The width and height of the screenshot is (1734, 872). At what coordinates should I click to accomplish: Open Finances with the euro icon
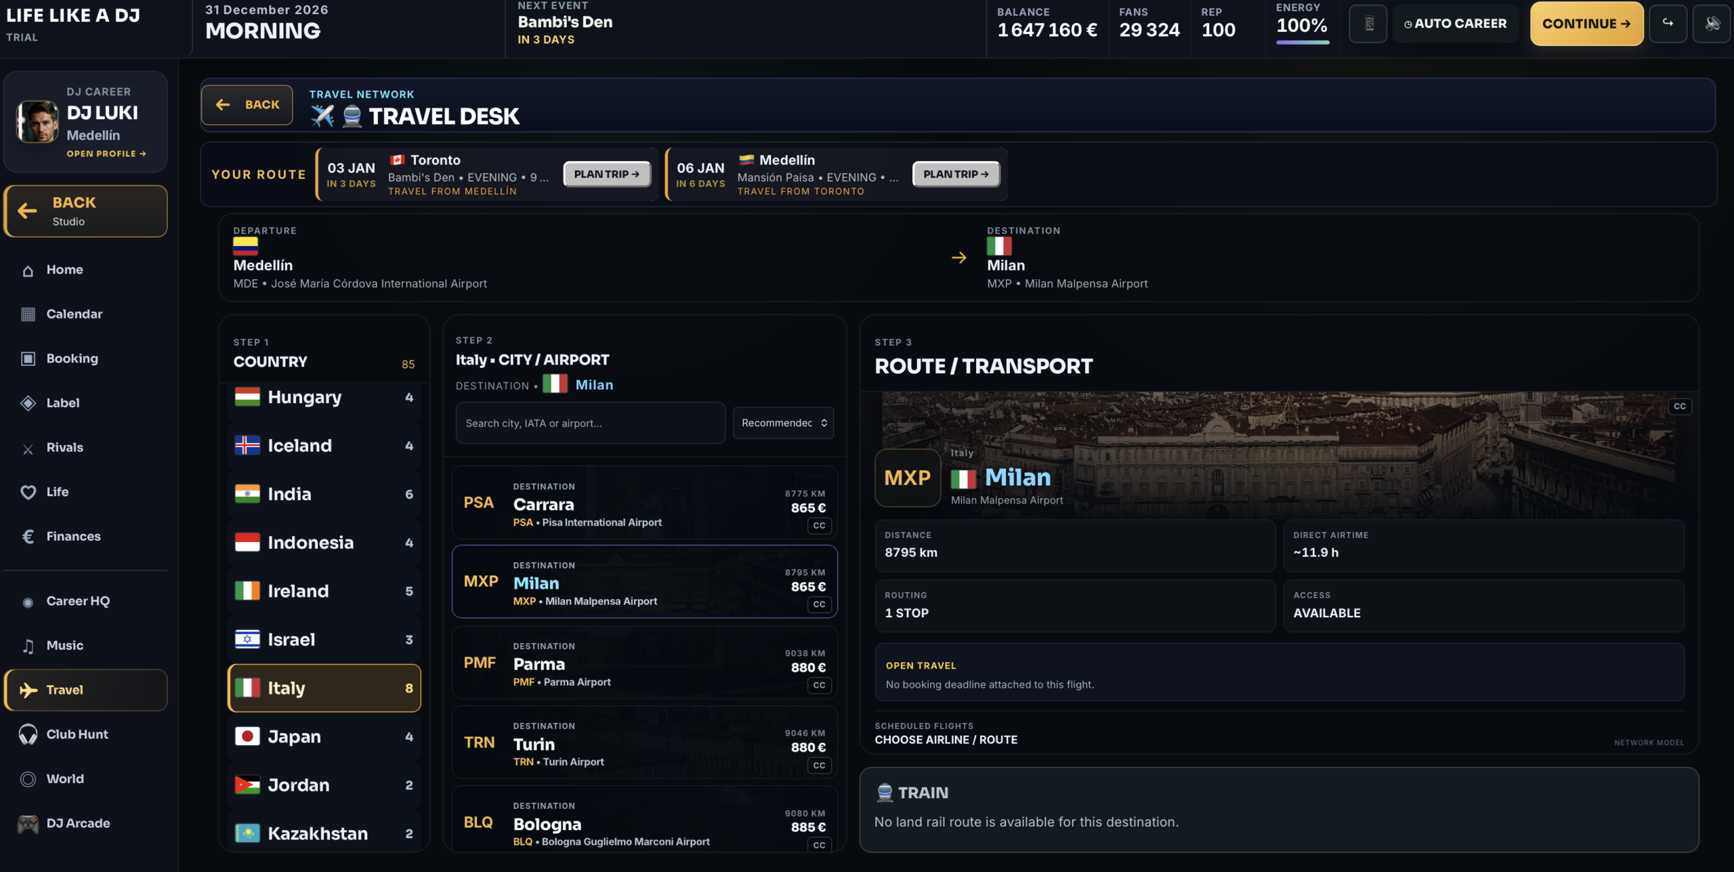85,536
